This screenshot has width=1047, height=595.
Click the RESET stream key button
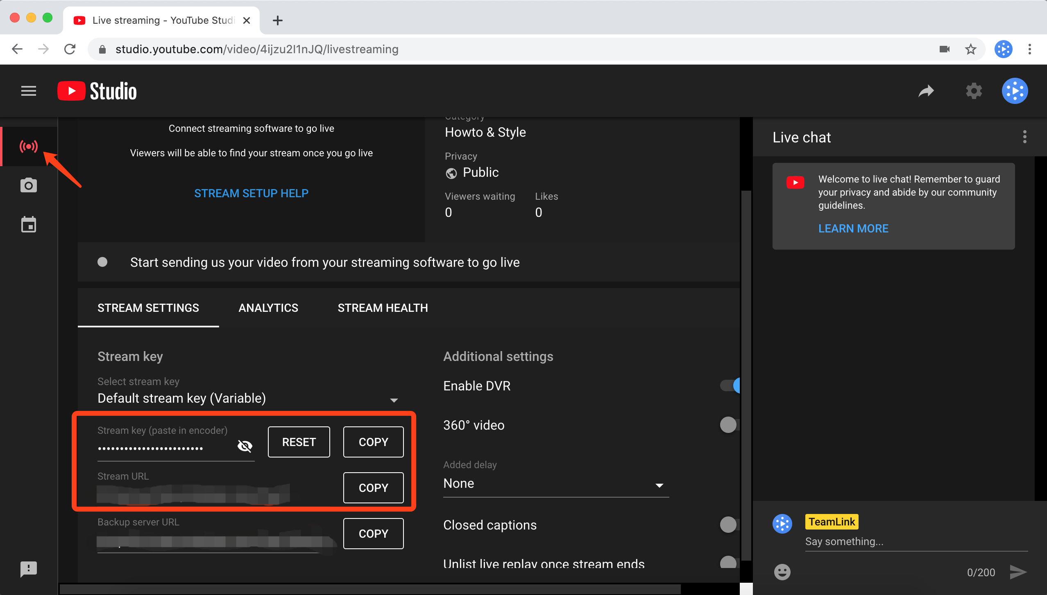pyautogui.click(x=299, y=442)
